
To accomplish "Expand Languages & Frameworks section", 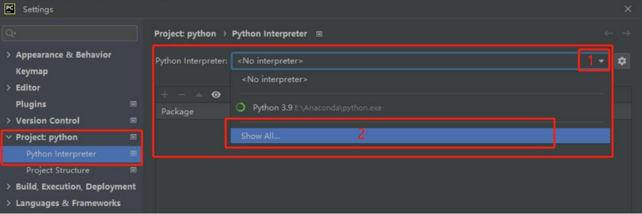I will [8, 203].
